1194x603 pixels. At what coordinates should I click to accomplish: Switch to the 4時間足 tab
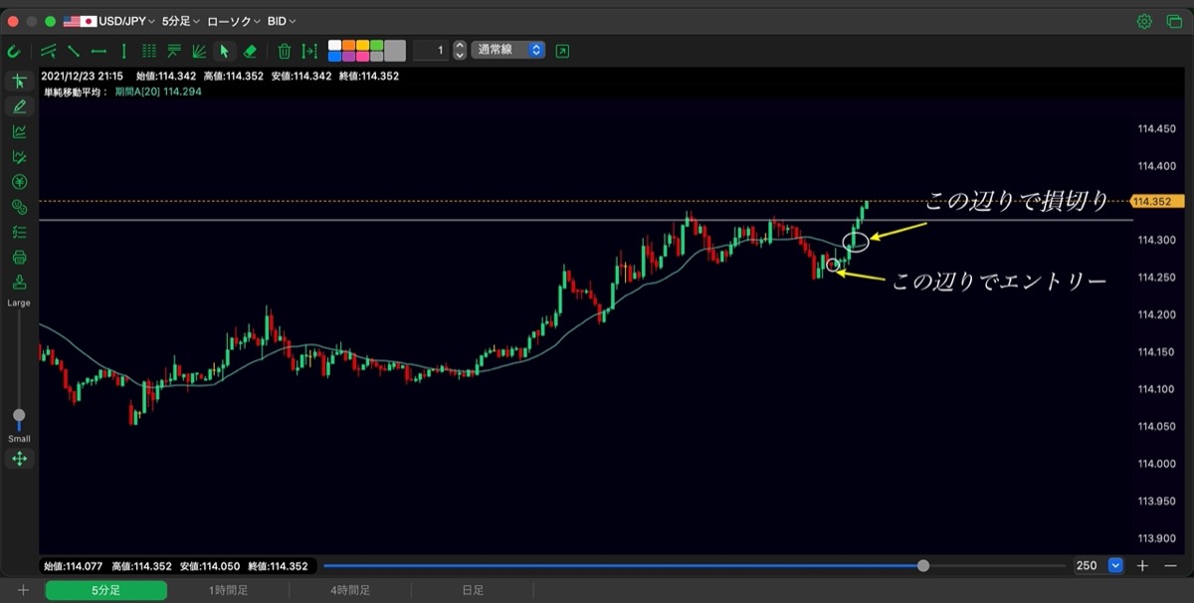[x=350, y=590]
